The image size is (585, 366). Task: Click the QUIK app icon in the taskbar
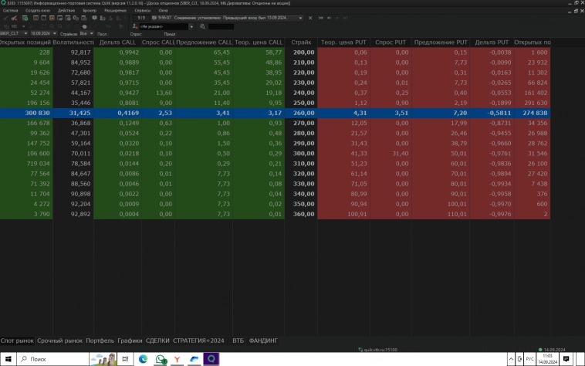point(211,359)
